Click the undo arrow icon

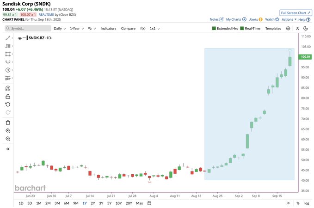[x=8, y=104]
